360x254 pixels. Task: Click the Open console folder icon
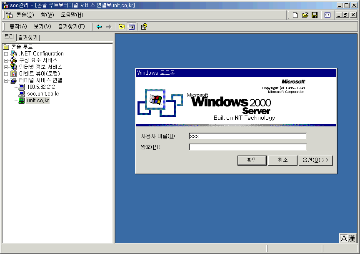[x=305, y=15]
